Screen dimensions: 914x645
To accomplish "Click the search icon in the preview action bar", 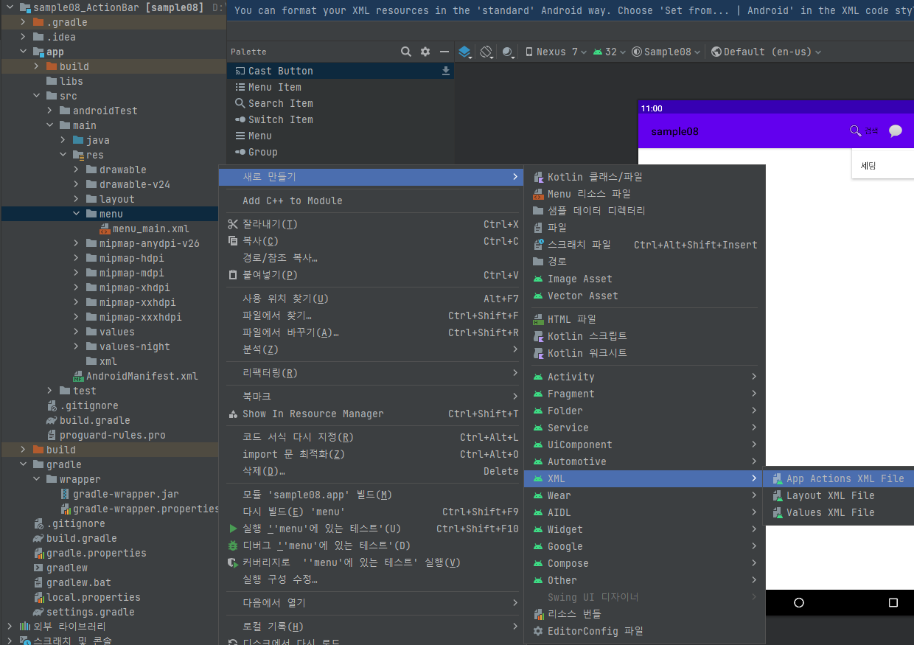I will coord(855,130).
